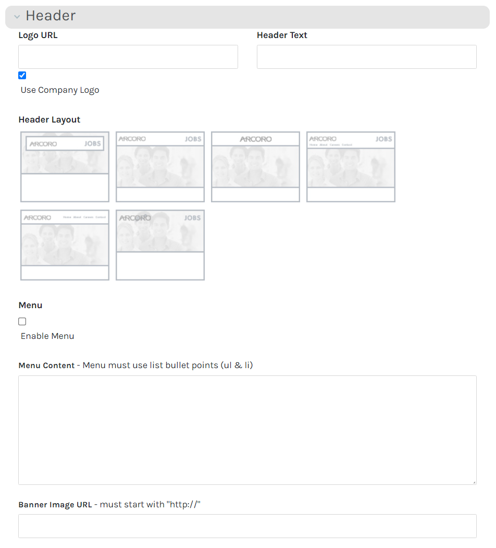This screenshot has height=548, width=496.
Task: Select layout with boxed logo overlay header
Action: (x=65, y=167)
